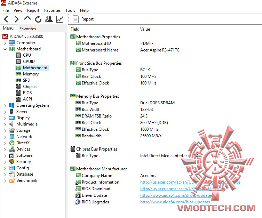The image size is (262, 218).
Task: Expand the Benchmark tree node
Action: coord(5,181)
